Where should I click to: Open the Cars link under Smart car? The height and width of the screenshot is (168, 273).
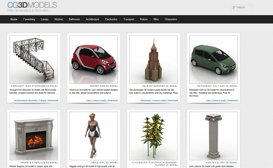pos(89,100)
